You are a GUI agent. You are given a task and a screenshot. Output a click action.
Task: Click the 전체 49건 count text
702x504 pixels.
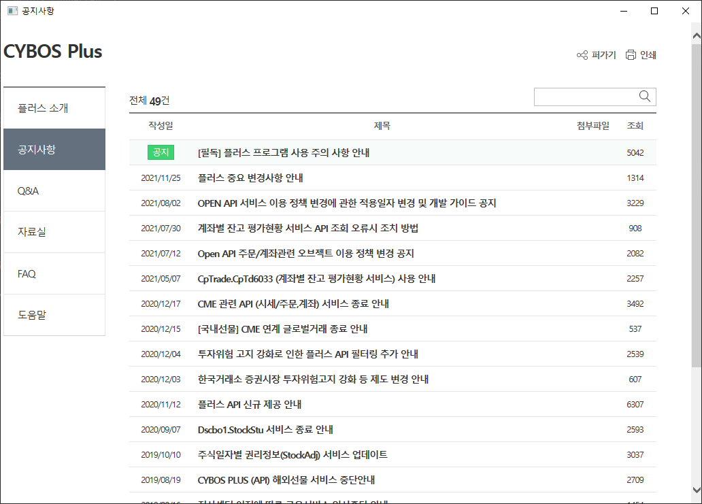pyautogui.click(x=149, y=101)
